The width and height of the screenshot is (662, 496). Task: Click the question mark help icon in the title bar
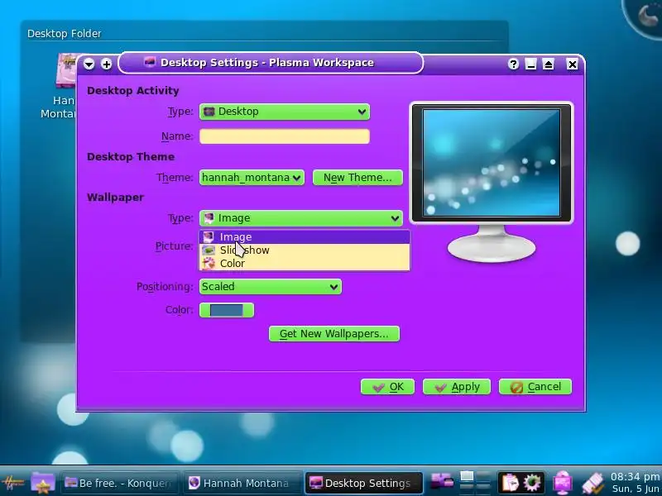513,64
